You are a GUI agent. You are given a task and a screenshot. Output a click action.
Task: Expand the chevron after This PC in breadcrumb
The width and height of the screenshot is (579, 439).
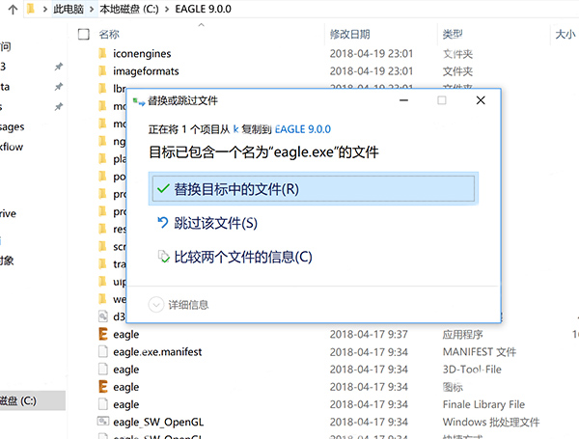point(92,9)
